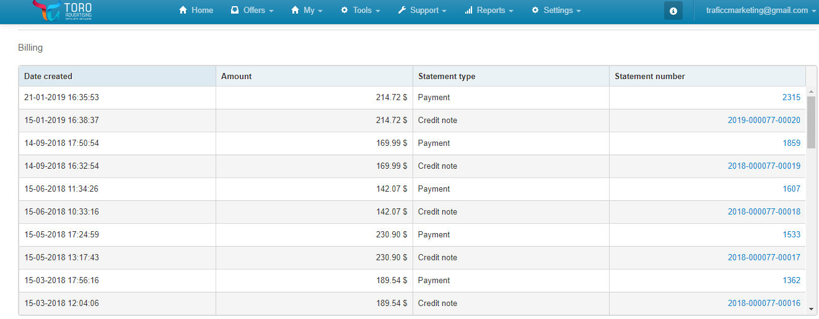Screen dimensions: 819x319
Task: Open the Reports menu
Action: point(489,11)
